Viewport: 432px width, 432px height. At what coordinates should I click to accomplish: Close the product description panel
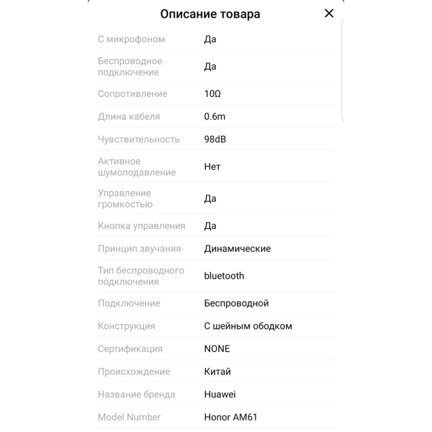point(329,14)
